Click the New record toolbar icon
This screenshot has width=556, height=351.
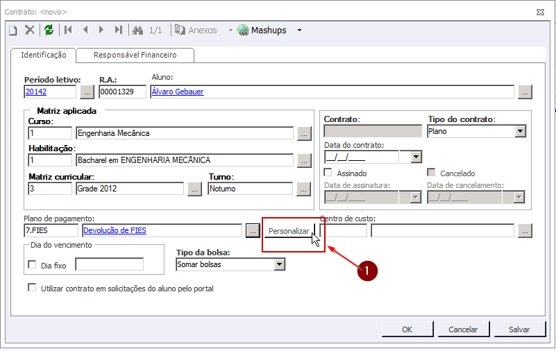pos(12,30)
